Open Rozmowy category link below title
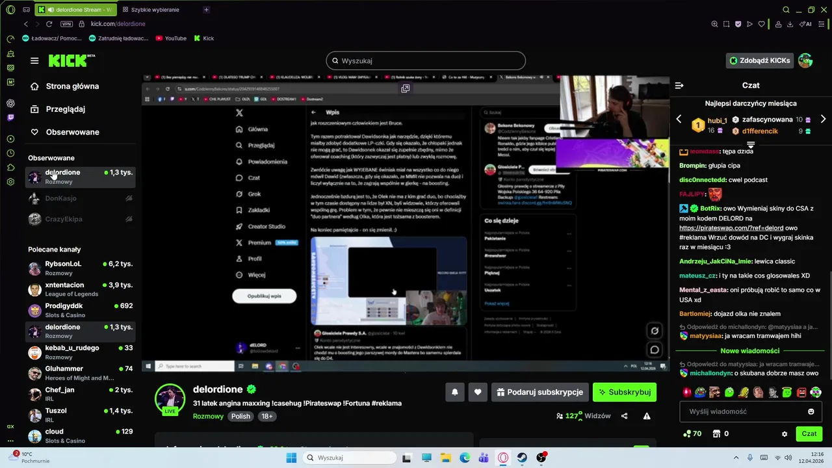 (x=208, y=416)
